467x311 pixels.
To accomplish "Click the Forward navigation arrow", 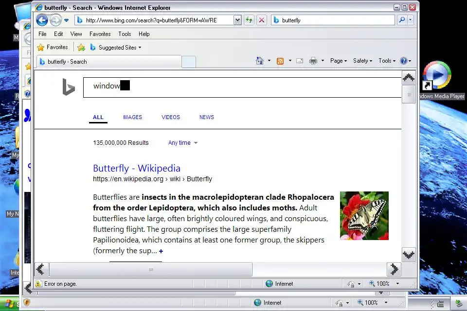I will 55,20.
